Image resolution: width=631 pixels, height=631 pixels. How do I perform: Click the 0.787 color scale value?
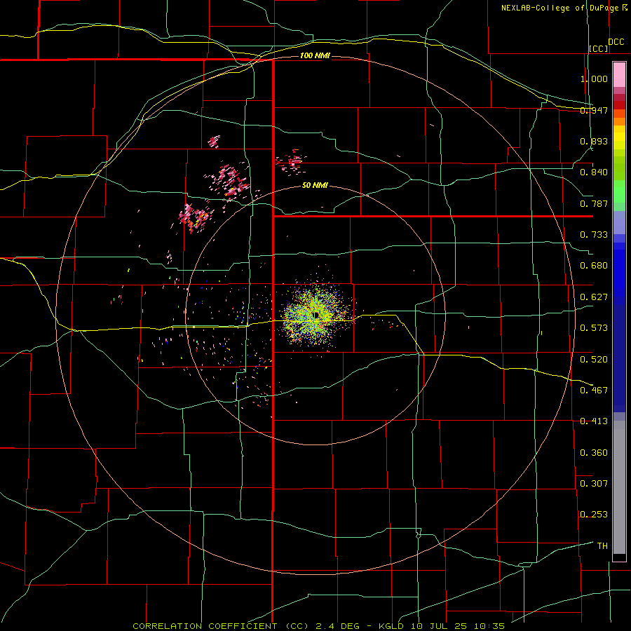coord(594,203)
